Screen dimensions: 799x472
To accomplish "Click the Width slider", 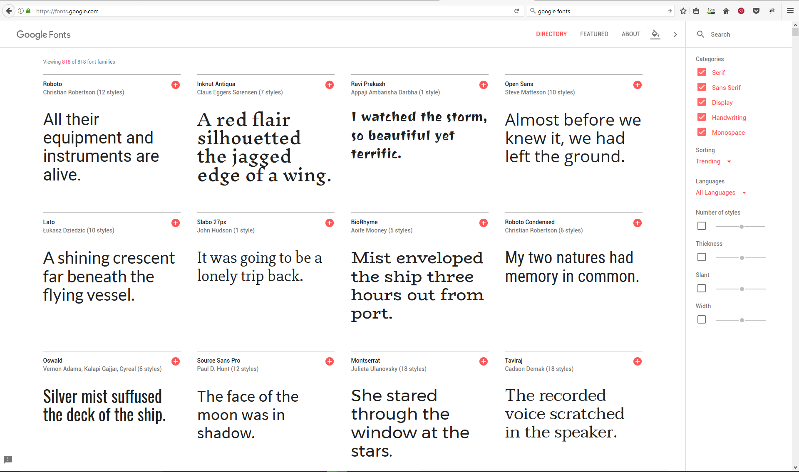I will [x=740, y=320].
